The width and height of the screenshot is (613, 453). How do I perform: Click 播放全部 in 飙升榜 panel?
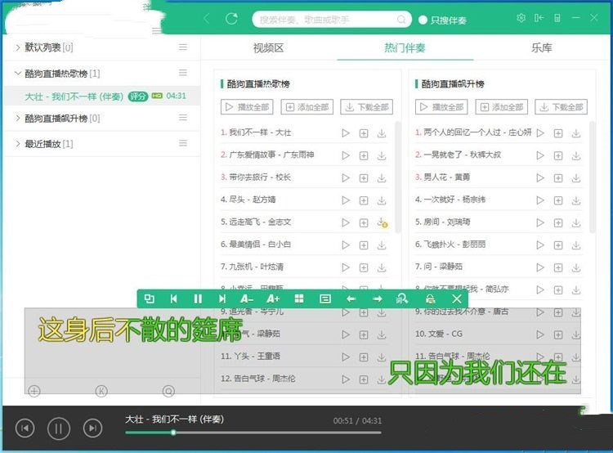(x=441, y=107)
